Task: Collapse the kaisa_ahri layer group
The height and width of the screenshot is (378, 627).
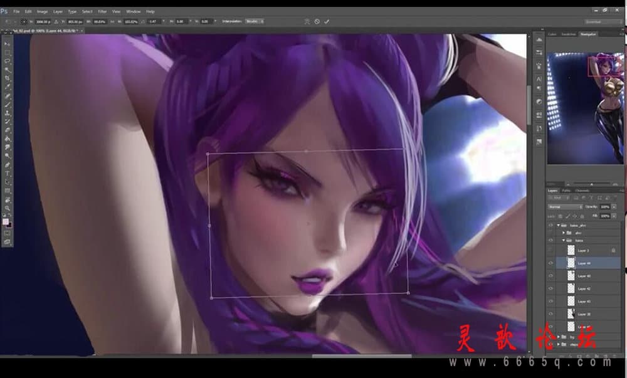Action: [559, 226]
